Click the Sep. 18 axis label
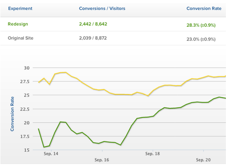 click(152, 154)
